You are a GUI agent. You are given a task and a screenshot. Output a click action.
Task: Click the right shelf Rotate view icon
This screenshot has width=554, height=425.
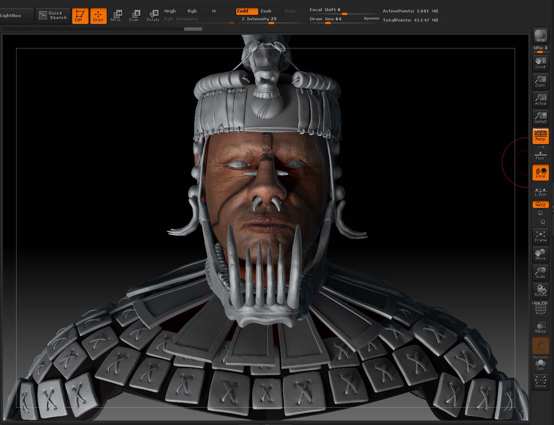point(540,291)
